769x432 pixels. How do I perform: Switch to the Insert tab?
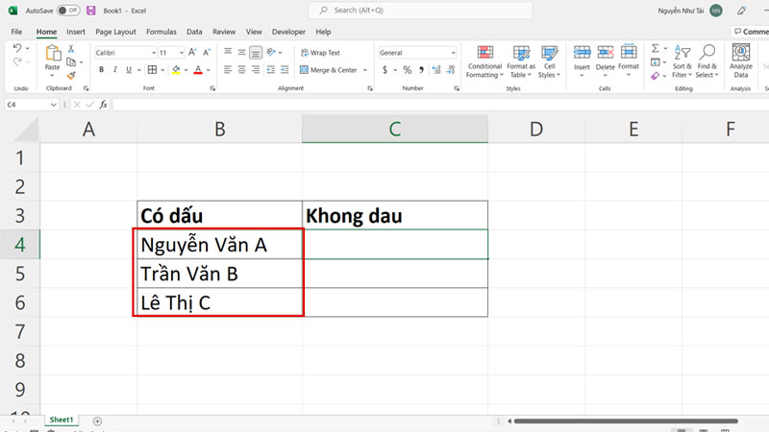tap(76, 32)
